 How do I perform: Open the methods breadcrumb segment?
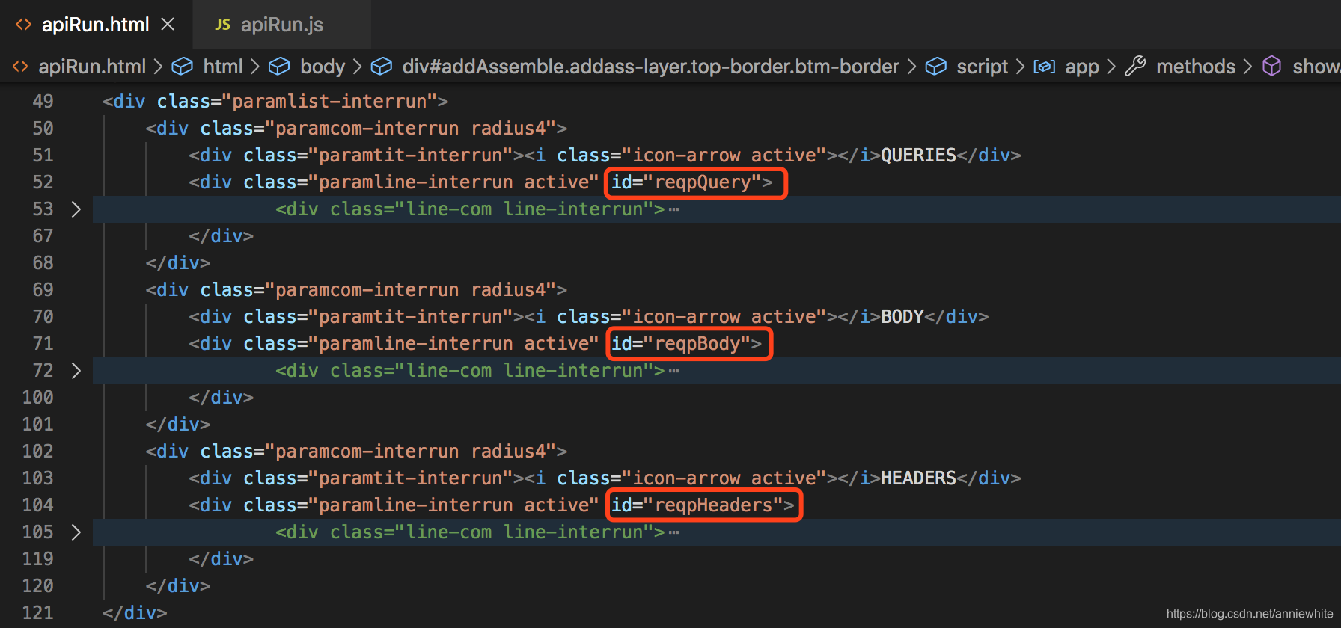tap(1196, 67)
